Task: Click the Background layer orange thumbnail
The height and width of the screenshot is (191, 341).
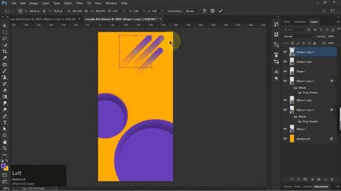Action: 292,138
